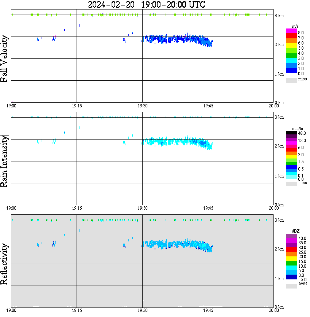
Task: Click the '19:45' time label under the Fall Velocity plot
Action: tap(208, 106)
